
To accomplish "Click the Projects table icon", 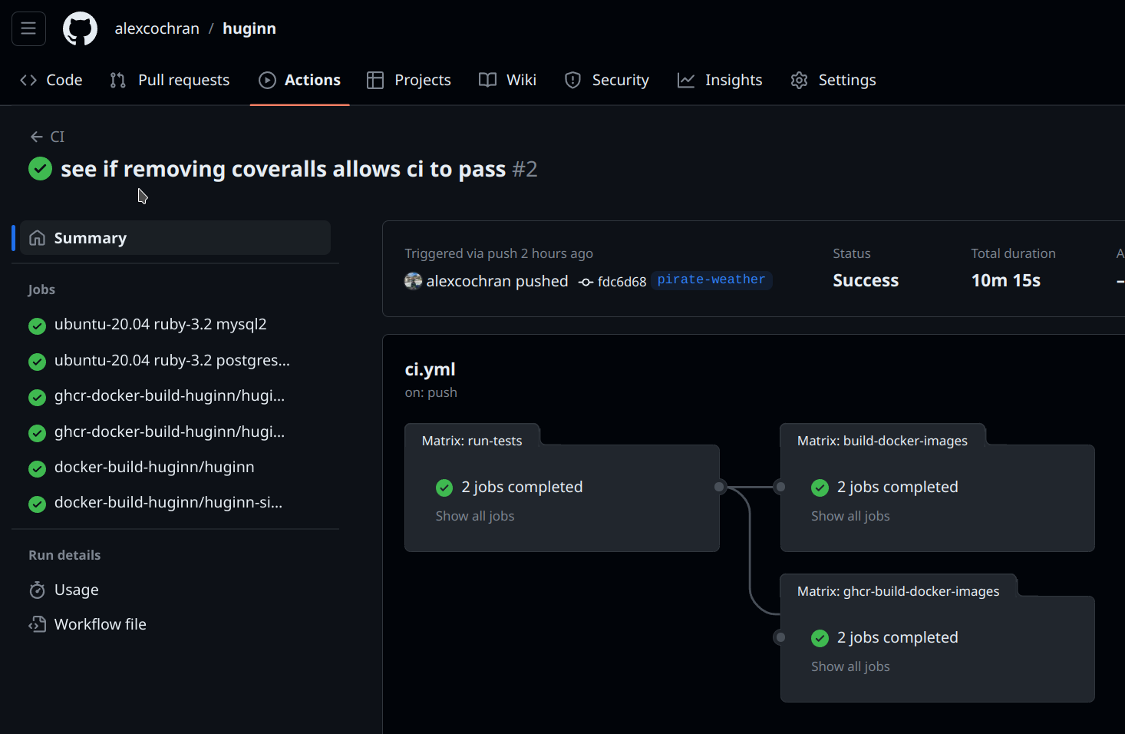I will [x=375, y=80].
